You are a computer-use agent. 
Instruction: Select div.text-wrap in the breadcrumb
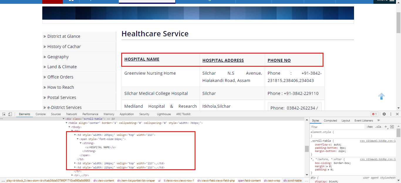(272, 181)
